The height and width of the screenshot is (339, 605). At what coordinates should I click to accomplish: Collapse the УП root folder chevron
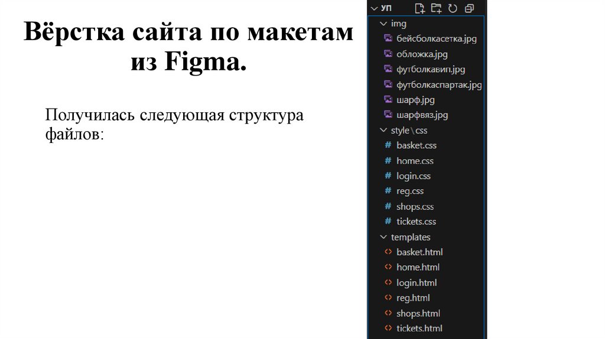(374, 8)
